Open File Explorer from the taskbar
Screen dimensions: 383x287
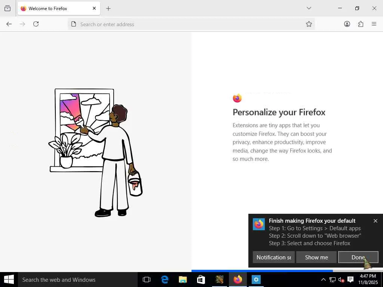coord(183,280)
